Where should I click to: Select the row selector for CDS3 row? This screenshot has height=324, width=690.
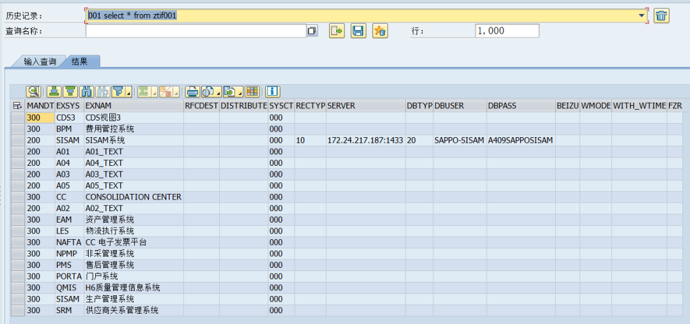point(18,117)
